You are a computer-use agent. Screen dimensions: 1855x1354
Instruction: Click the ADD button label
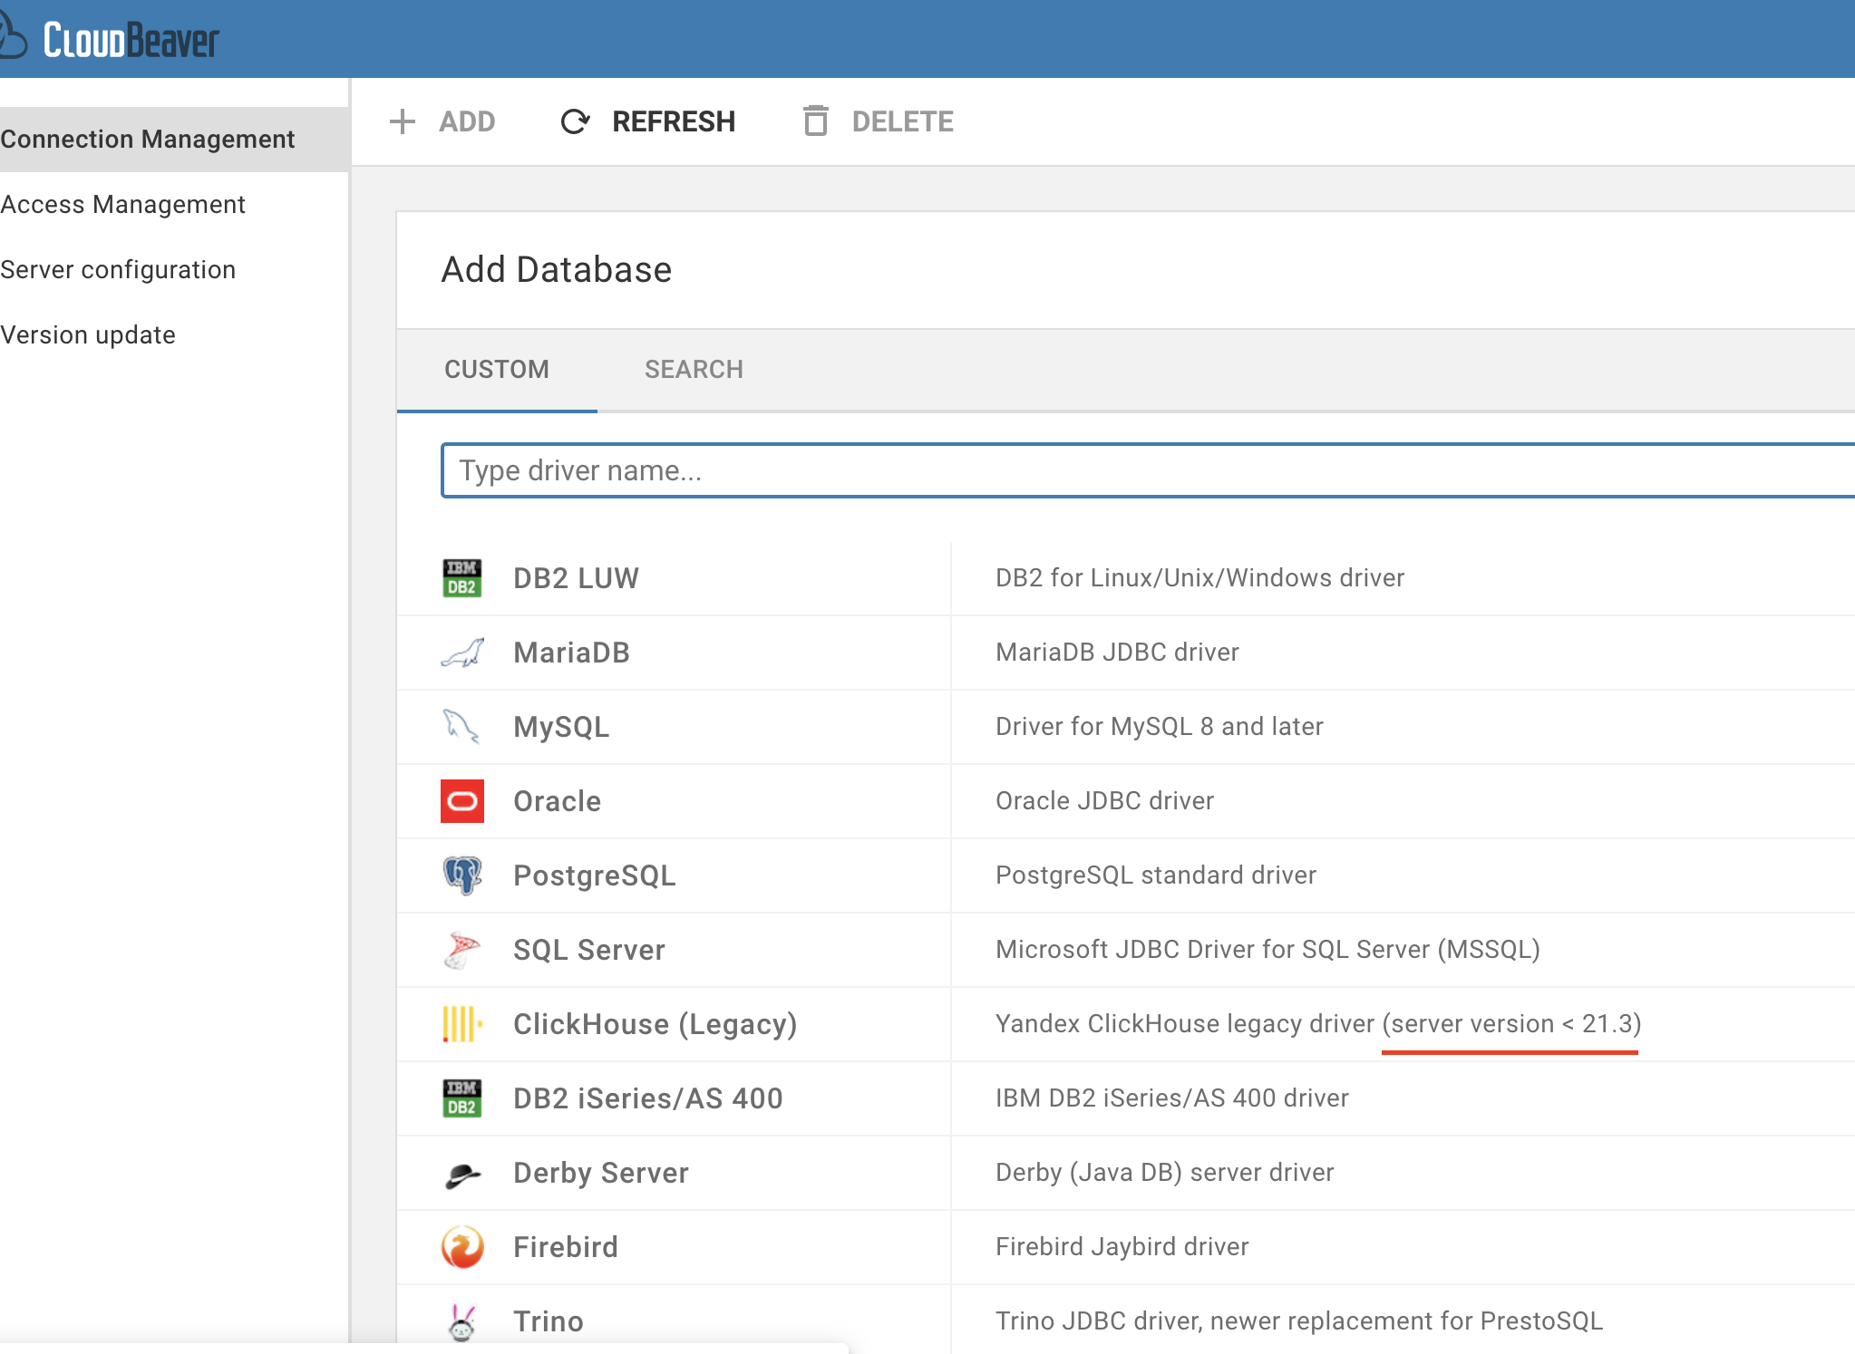coord(467,121)
